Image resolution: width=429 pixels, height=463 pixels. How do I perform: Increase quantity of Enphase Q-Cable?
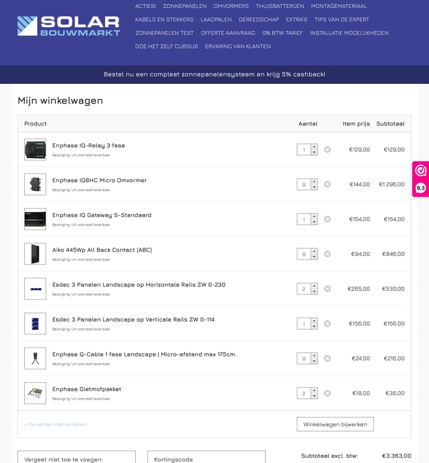click(314, 356)
